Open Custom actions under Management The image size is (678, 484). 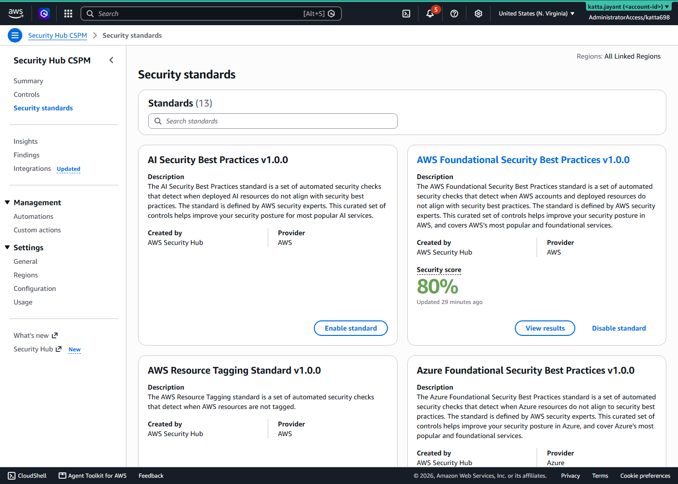tap(37, 230)
